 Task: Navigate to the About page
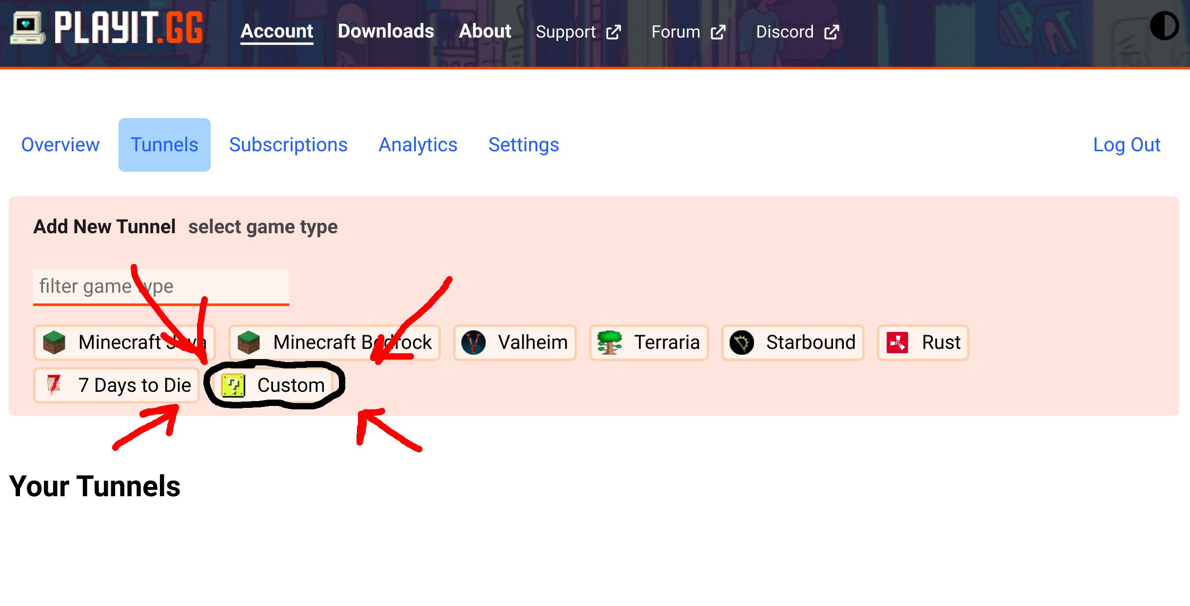(484, 31)
